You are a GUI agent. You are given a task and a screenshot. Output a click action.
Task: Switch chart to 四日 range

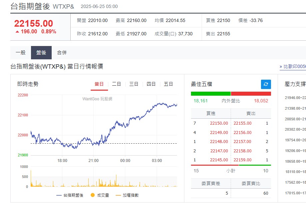point(151,84)
